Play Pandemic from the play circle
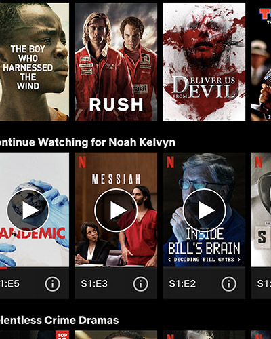This screenshot has height=339, width=271. pos(28,210)
